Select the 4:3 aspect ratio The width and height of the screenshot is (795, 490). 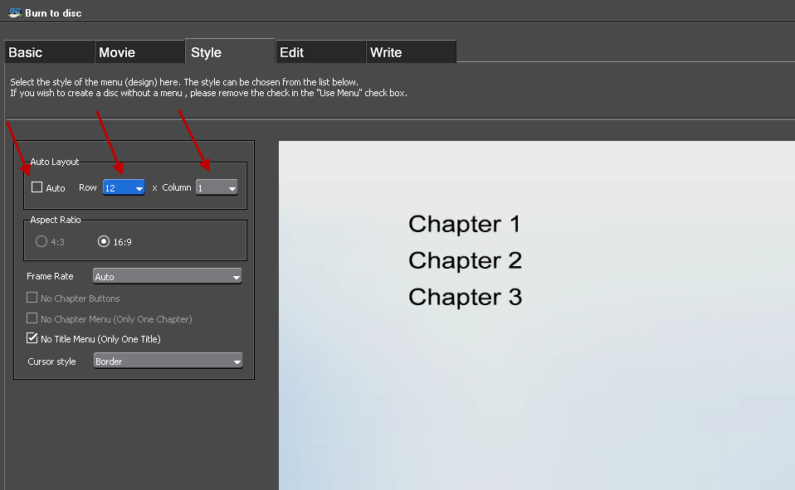click(41, 242)
